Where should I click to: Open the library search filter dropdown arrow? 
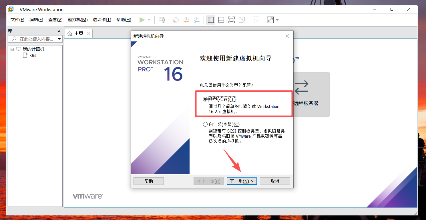coord(59,39)
